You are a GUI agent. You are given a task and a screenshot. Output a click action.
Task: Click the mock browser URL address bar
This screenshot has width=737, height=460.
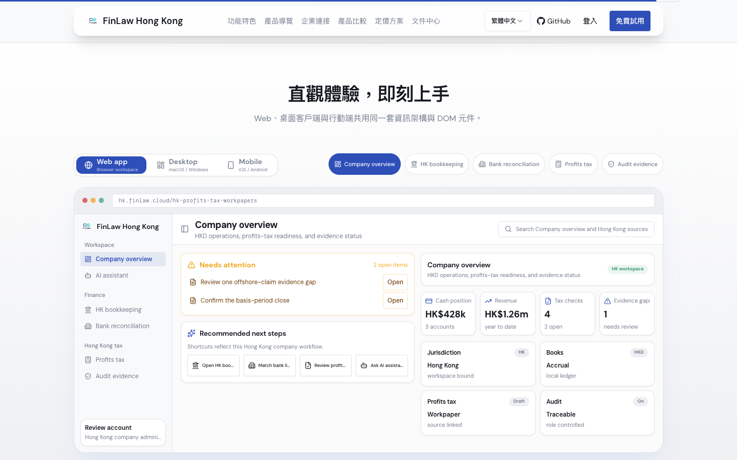click(x=383, y=200)
